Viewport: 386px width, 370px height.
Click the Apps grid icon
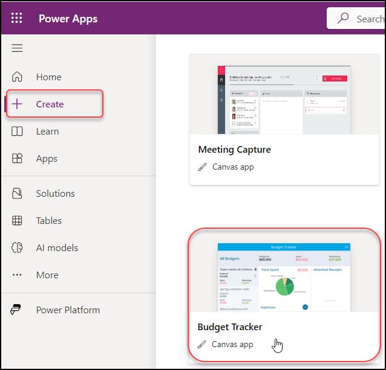pos(17,158)
